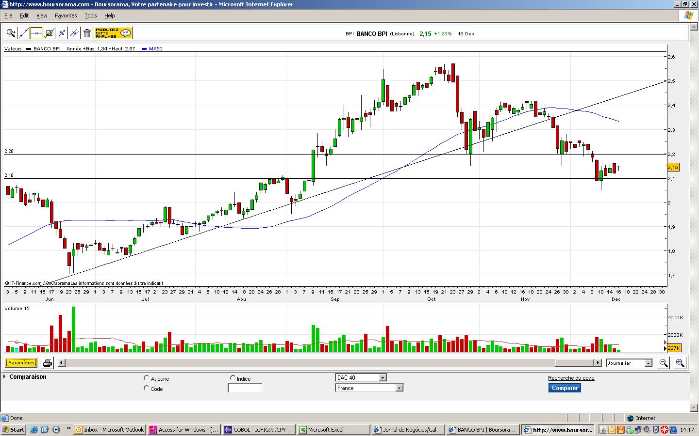The image size is (699, 436).
Task: Click the chart scrollbar left arrow
Action: (x=62, y=362)
